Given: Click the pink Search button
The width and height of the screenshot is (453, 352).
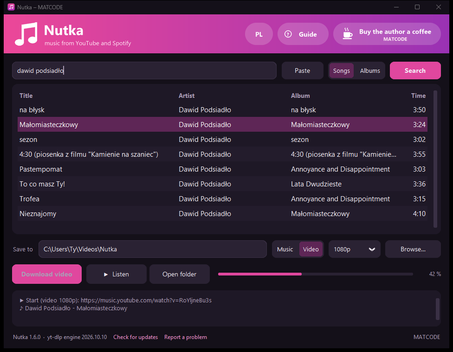Looking at the screenshot, I should 415,70.
